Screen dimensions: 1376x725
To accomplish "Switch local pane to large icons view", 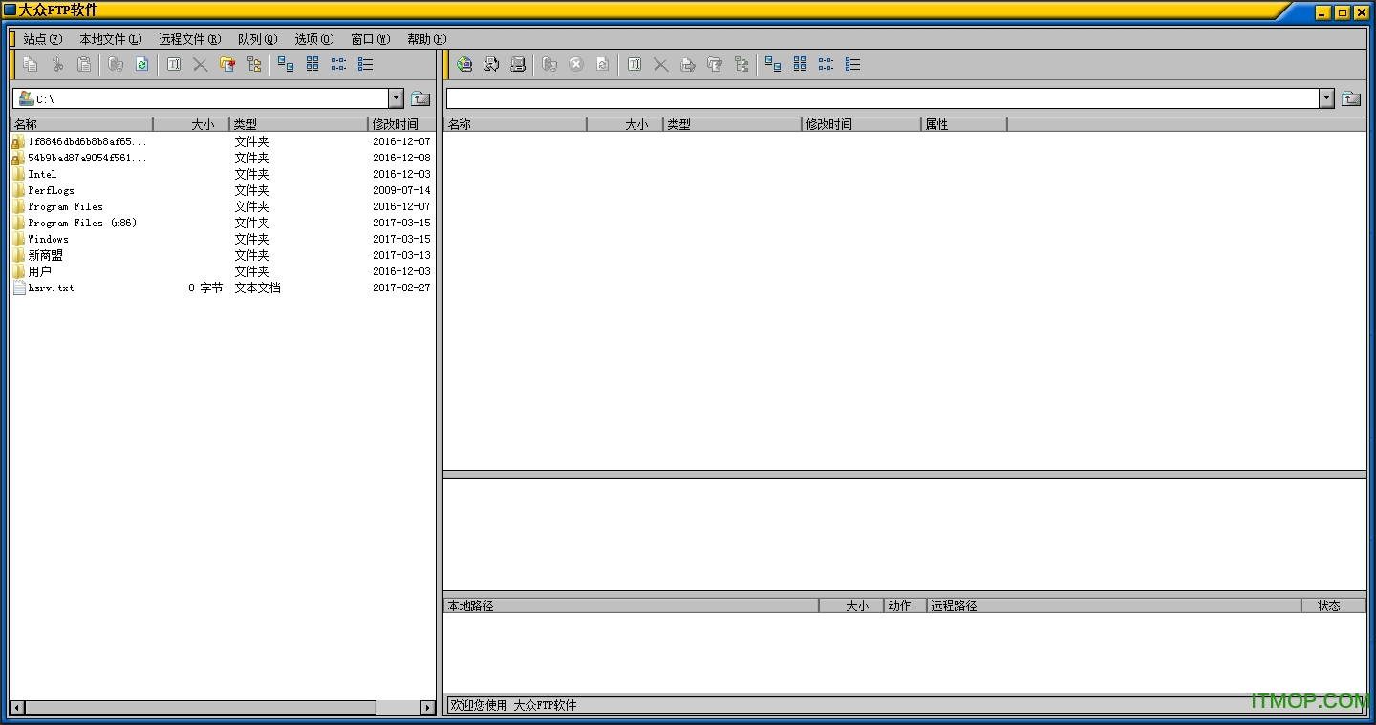I will pos(286,64).
